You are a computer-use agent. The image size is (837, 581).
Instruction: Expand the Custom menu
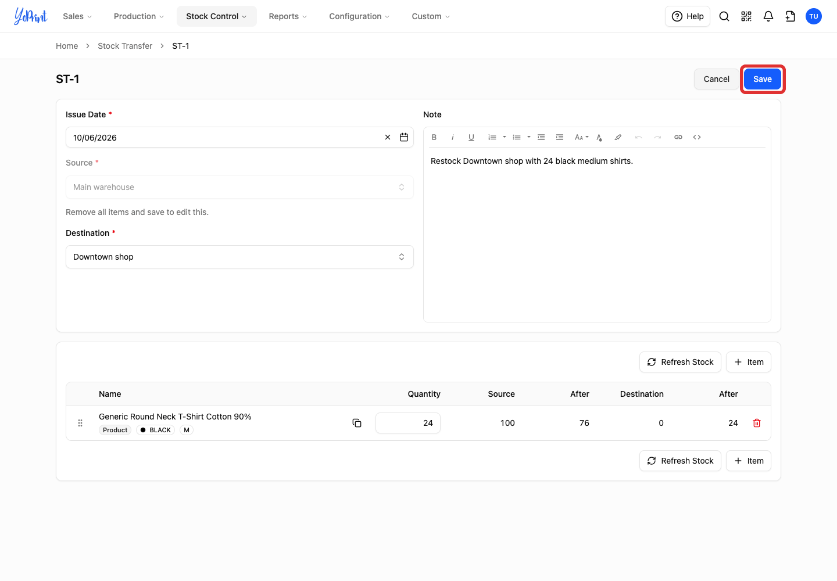point(431,16)
